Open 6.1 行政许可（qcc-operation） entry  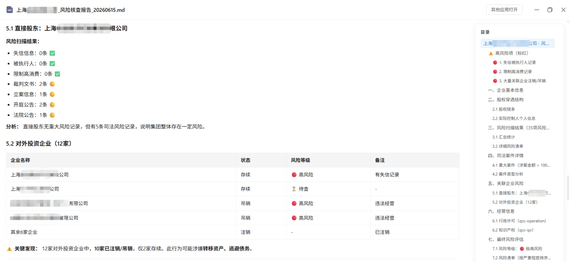tap(519, 221)
